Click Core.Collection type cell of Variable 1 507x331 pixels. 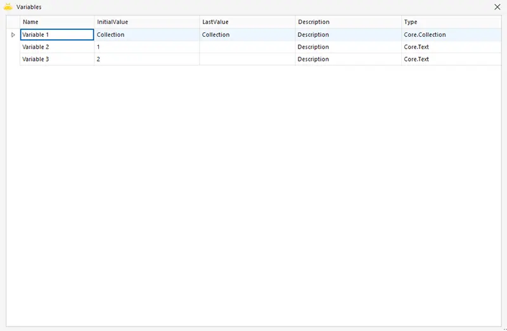coord(451,35)
